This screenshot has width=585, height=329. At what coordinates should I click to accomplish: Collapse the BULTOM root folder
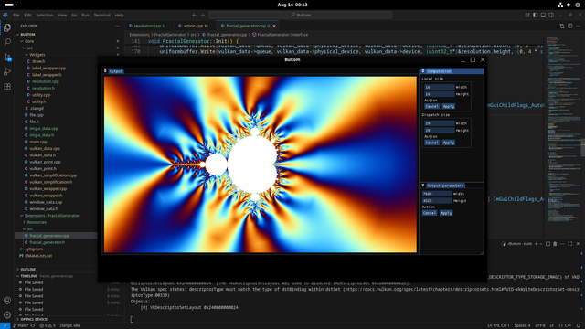(28, 35)
